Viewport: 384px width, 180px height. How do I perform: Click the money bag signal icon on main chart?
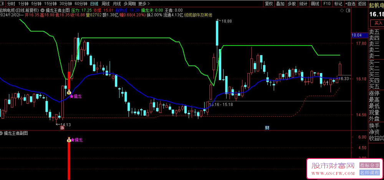pos(69,92)
